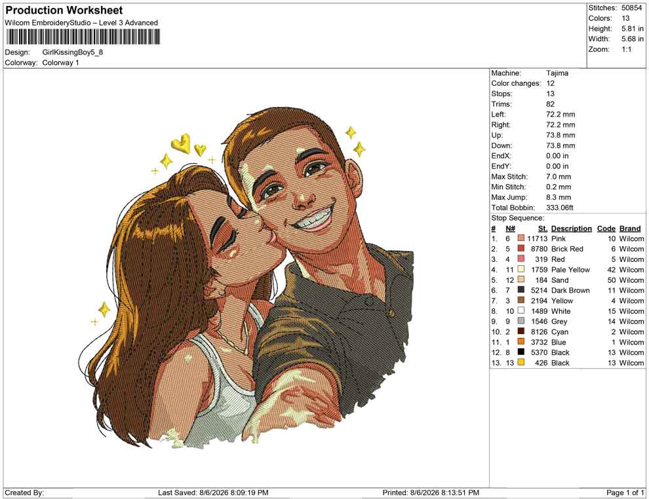Click the Max Stitch value 7.0 mm
649x499 pixels.
559,177
